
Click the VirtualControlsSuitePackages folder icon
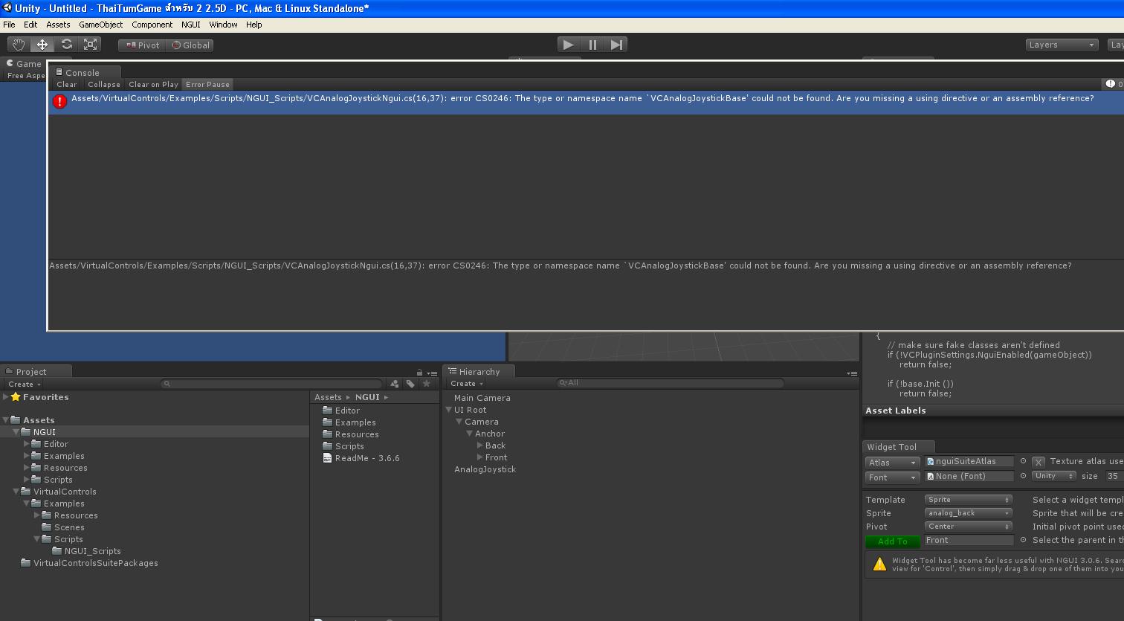click(x=26, y=563)
